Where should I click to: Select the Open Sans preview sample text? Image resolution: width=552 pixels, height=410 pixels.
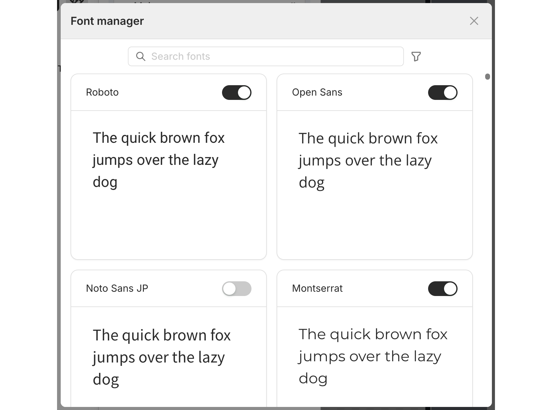(368, 161)
